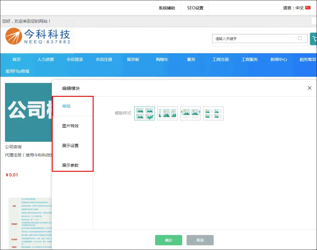Open 新闻中心 in the navigation bar
Screen dimensions: 317x250
279,59
